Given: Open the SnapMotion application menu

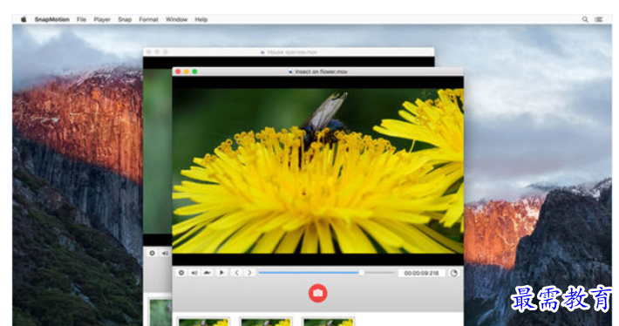Looking at the screenshot, I should pos(51,19).
